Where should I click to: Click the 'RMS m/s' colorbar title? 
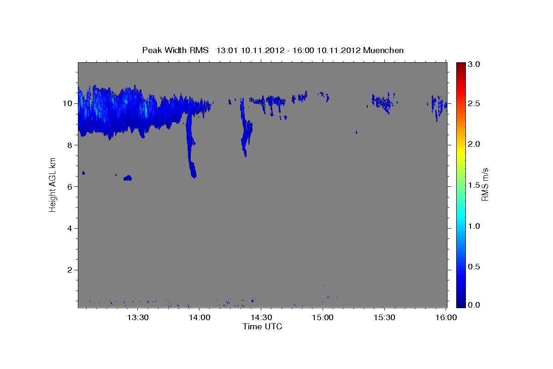(x=485, y=184)
